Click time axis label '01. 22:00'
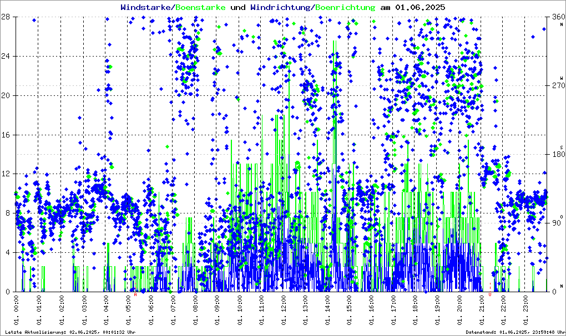The width and height of the screenshot is (566, 336). 503,310
